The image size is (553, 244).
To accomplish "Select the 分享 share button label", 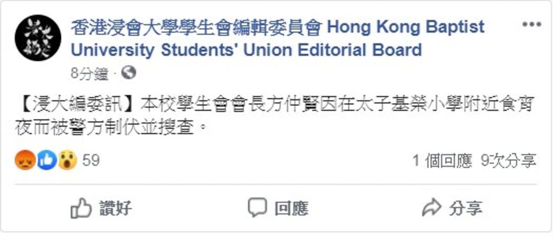I will [466, 209].
